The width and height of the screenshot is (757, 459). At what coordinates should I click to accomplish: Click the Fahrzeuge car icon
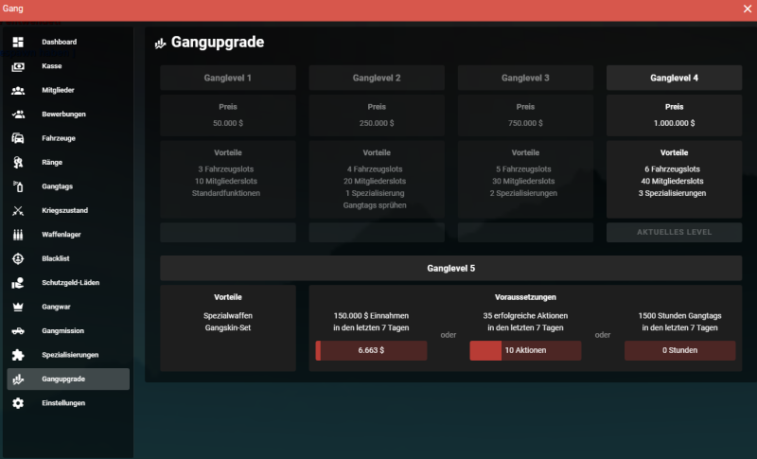18,138
